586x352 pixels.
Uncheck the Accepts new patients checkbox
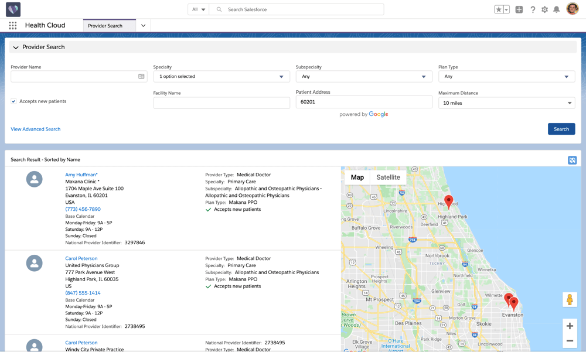pyautogui.click(x=14, y=101)
